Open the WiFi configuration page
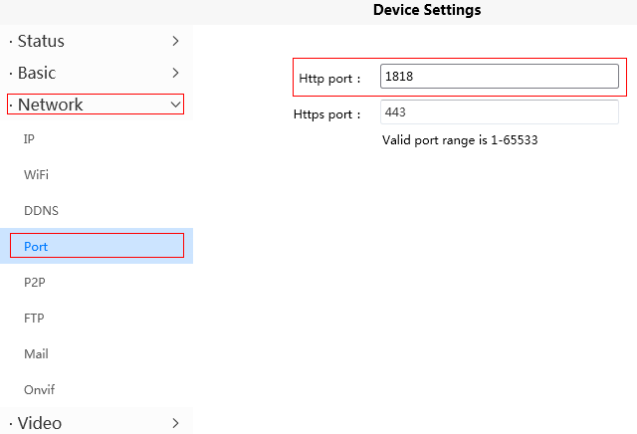This screenshot has height=434, width=637. coord(37,175)
